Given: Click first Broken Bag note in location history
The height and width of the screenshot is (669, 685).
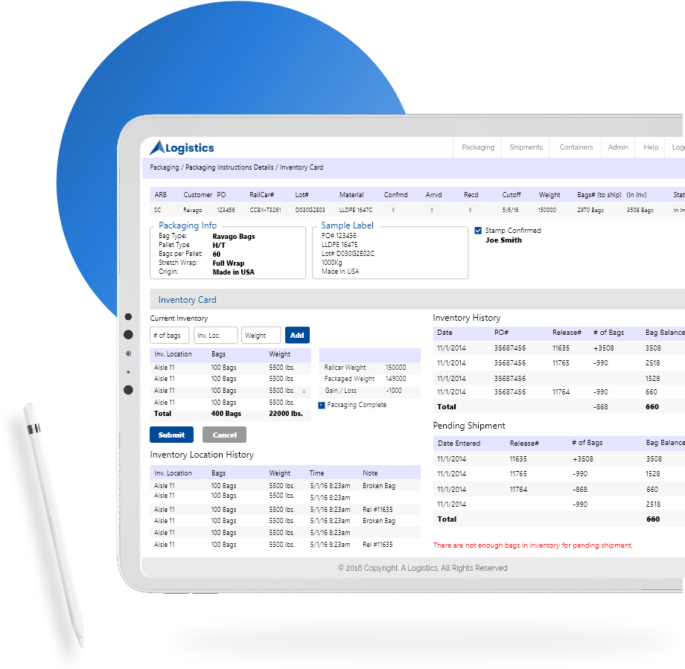Looking at the screenshot, I should (x=379, y=486).
